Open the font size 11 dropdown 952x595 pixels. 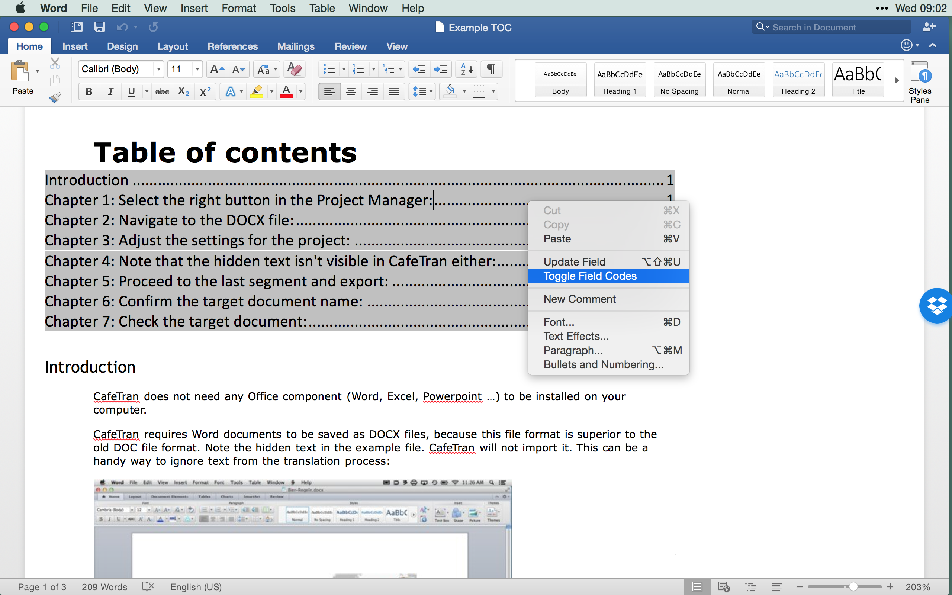coord(197,69)
